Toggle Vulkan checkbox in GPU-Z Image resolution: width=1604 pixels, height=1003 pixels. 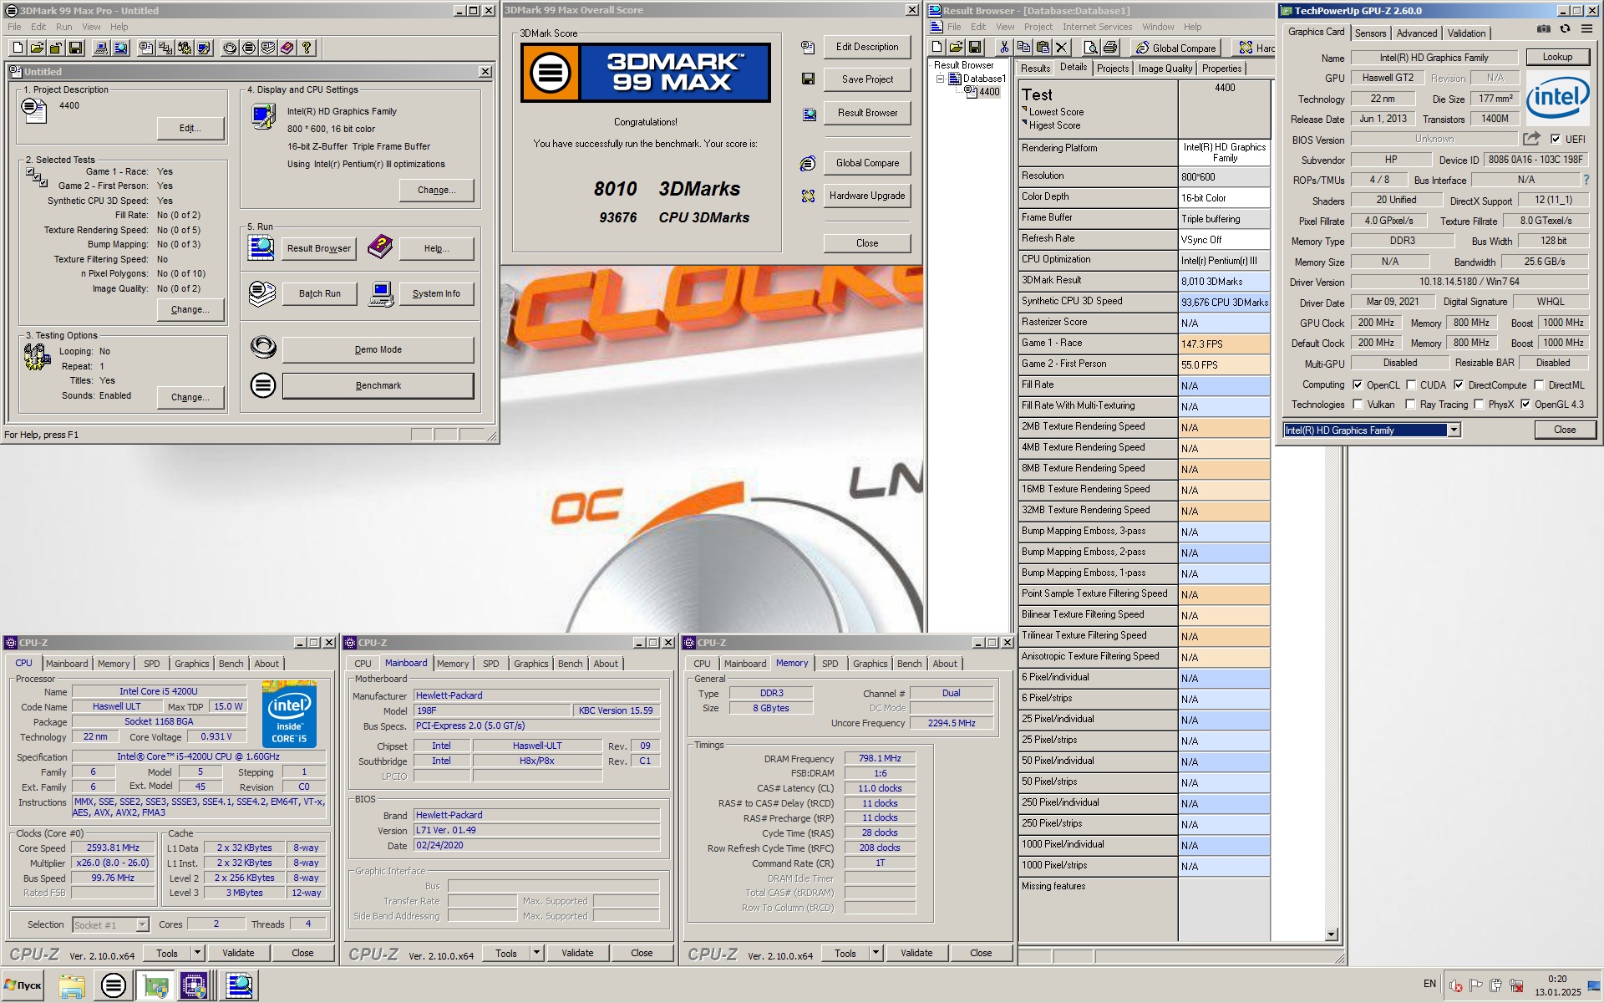pyautogui.click(x=1358, y=405)
